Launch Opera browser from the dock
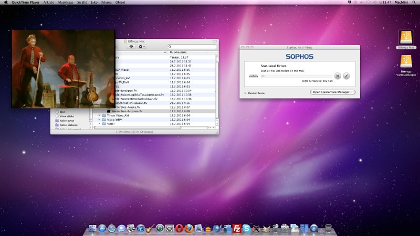The height and width of the screenshot is (236, 420). coord(179,228)
